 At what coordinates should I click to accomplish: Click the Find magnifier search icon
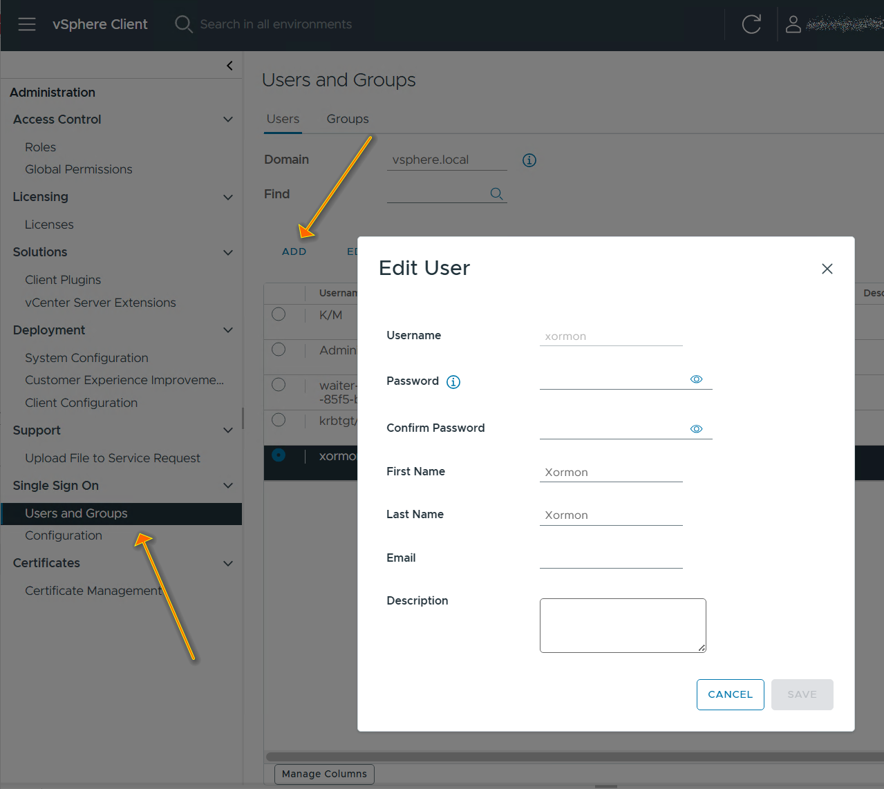[x=496, y=194]
